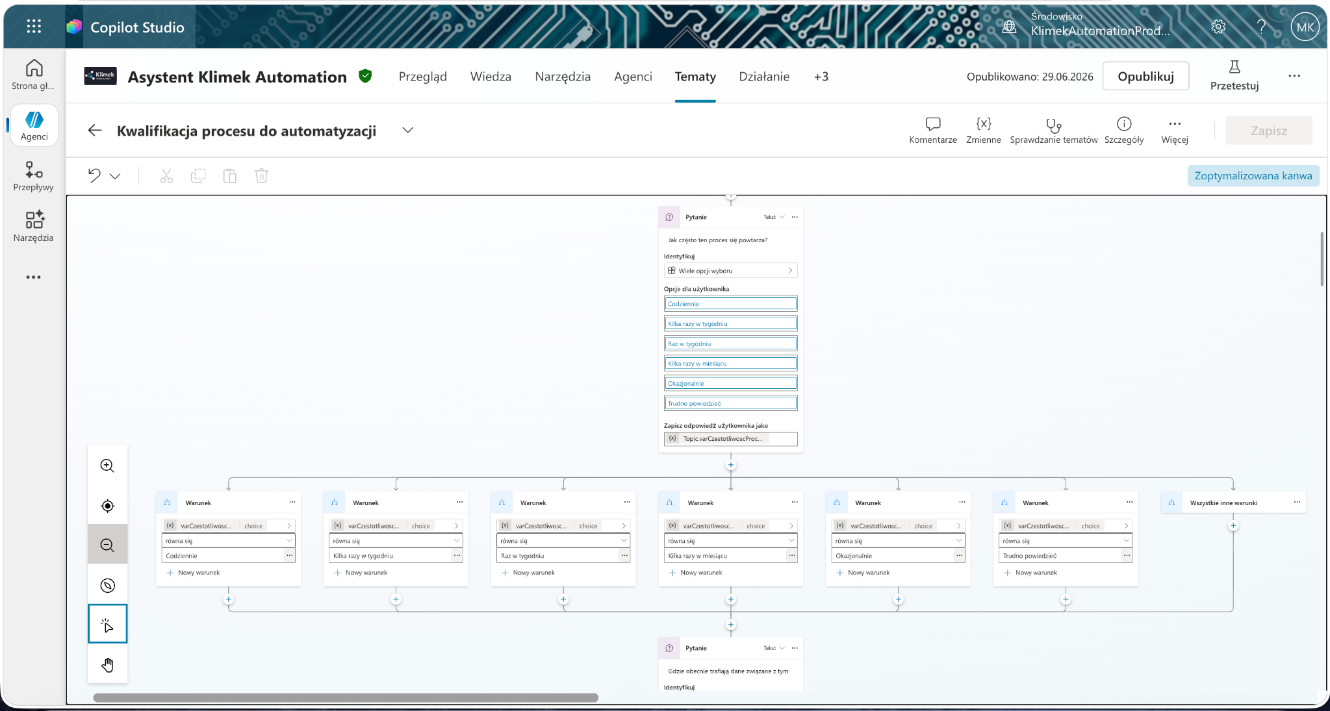
Task: Run Sprawdzanie tematów checker
Action: click(x=1053, y=131)
